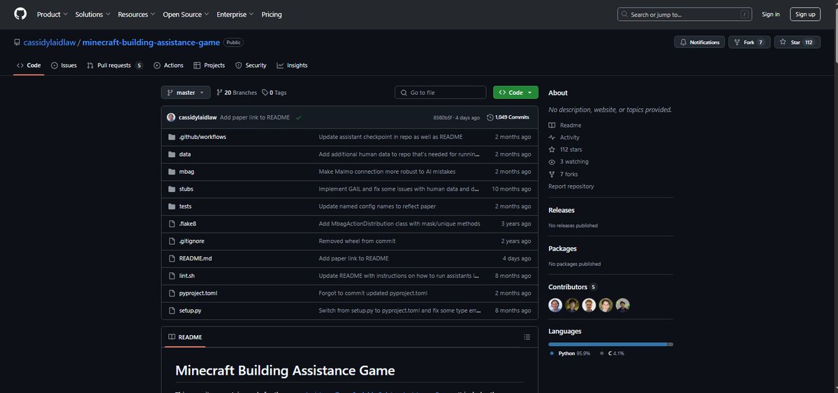This screenshot has width=838, height=393.
Task: Click the Report repository link
Action: coord(571,186)
